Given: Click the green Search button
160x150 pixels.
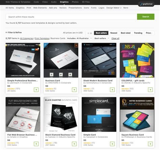Looking at the screenshot, I should pyautogui.click(x=145, y=17).
